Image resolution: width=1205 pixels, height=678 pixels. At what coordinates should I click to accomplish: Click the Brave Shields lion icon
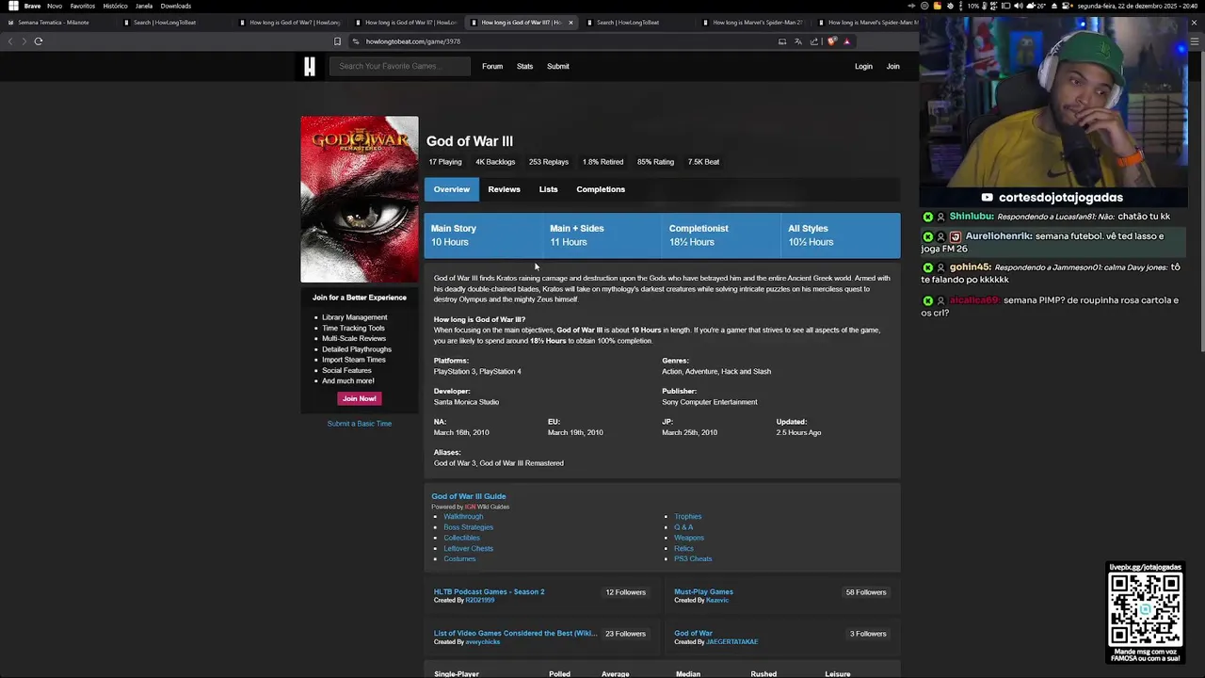[x=831, y=41]
